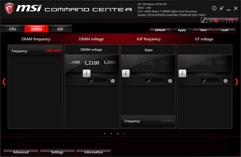
Task: Click the detach/gadget arrow icon
Action: (x=221, y=8)
